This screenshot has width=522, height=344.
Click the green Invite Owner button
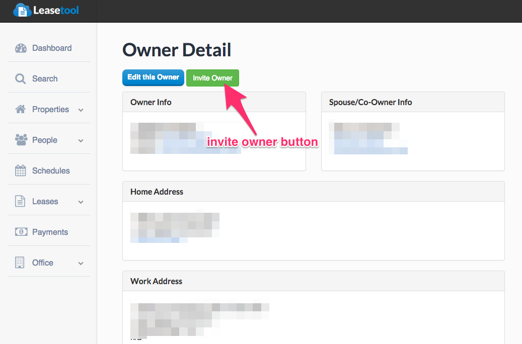(x=212, y=78)
